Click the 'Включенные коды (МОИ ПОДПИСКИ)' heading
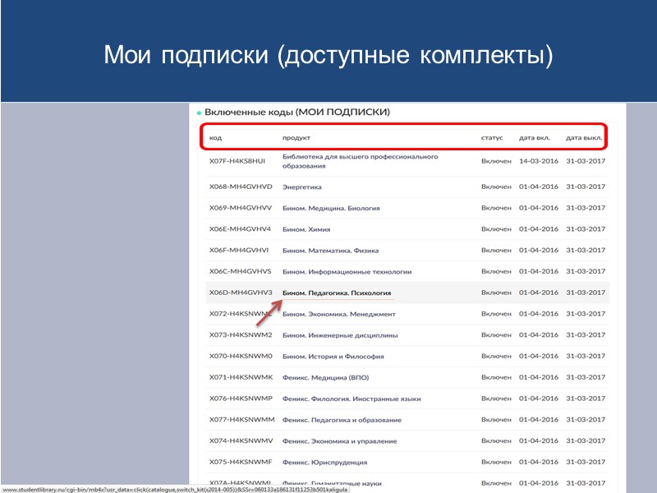 297,112
